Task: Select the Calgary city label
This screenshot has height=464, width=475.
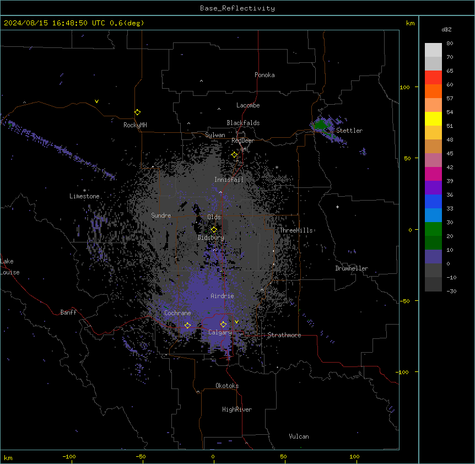Action: (x=220, y=332)
